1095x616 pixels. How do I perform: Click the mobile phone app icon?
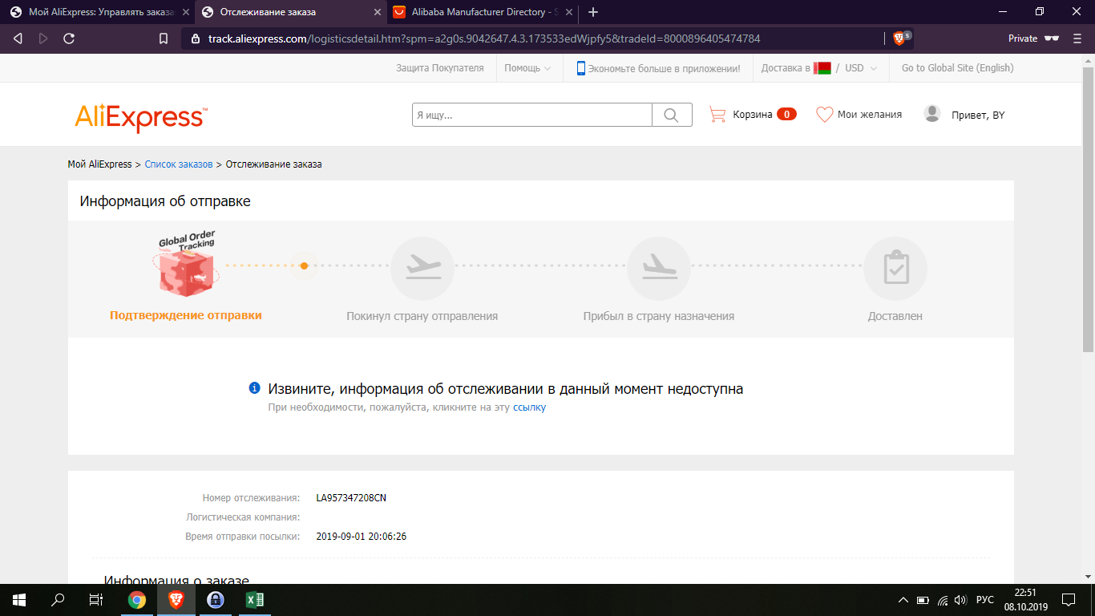pyautogui.click(x=580, y=68)
